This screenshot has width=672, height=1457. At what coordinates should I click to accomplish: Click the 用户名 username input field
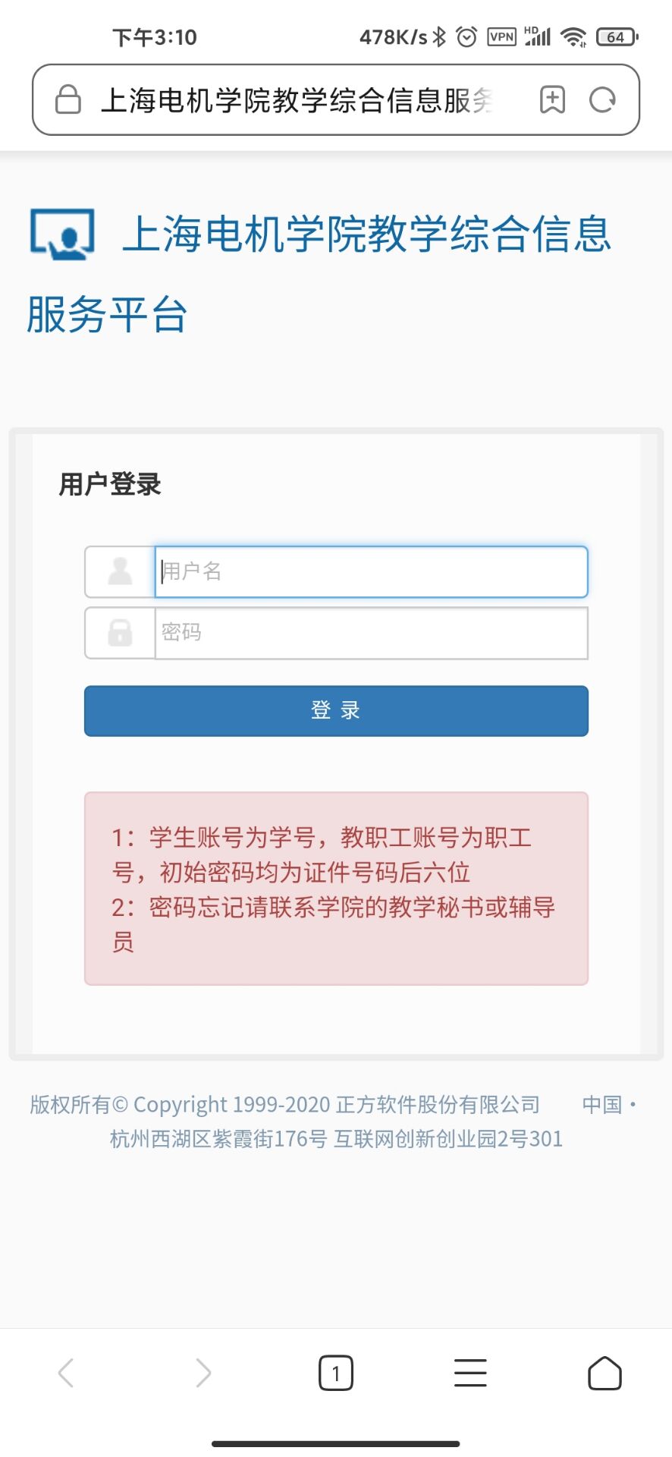370,571
